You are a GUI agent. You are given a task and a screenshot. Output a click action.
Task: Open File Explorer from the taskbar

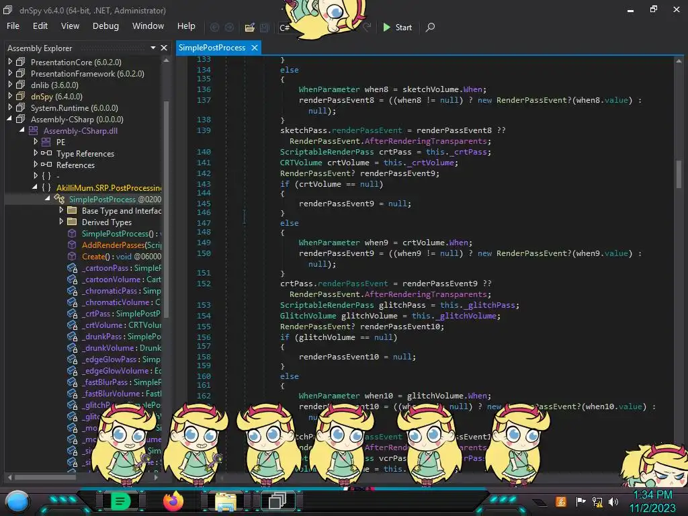(225, 501)
